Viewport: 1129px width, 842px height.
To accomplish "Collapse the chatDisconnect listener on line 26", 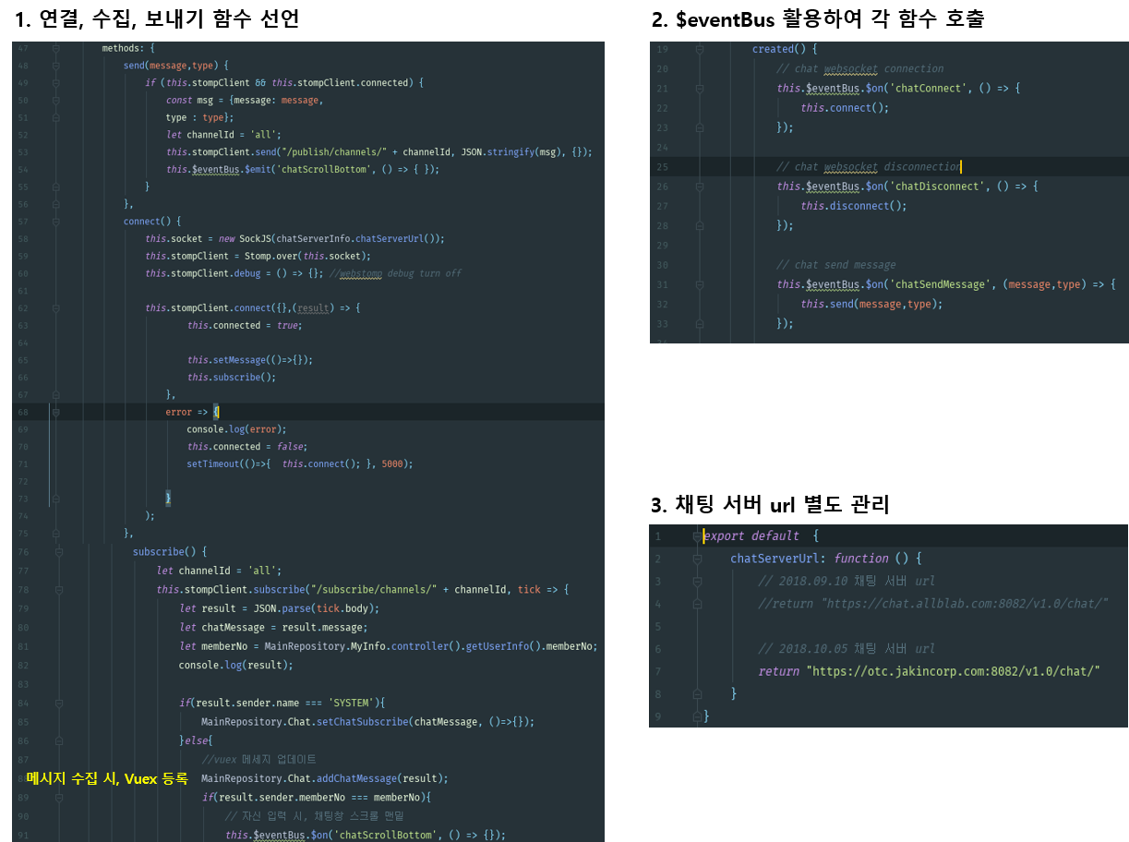I will [x=699, y=186].
